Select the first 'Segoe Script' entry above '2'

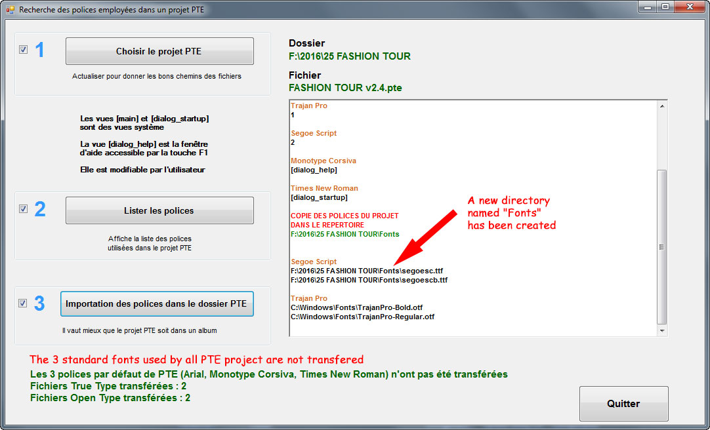pyautogui.click(x=314, y=133)
